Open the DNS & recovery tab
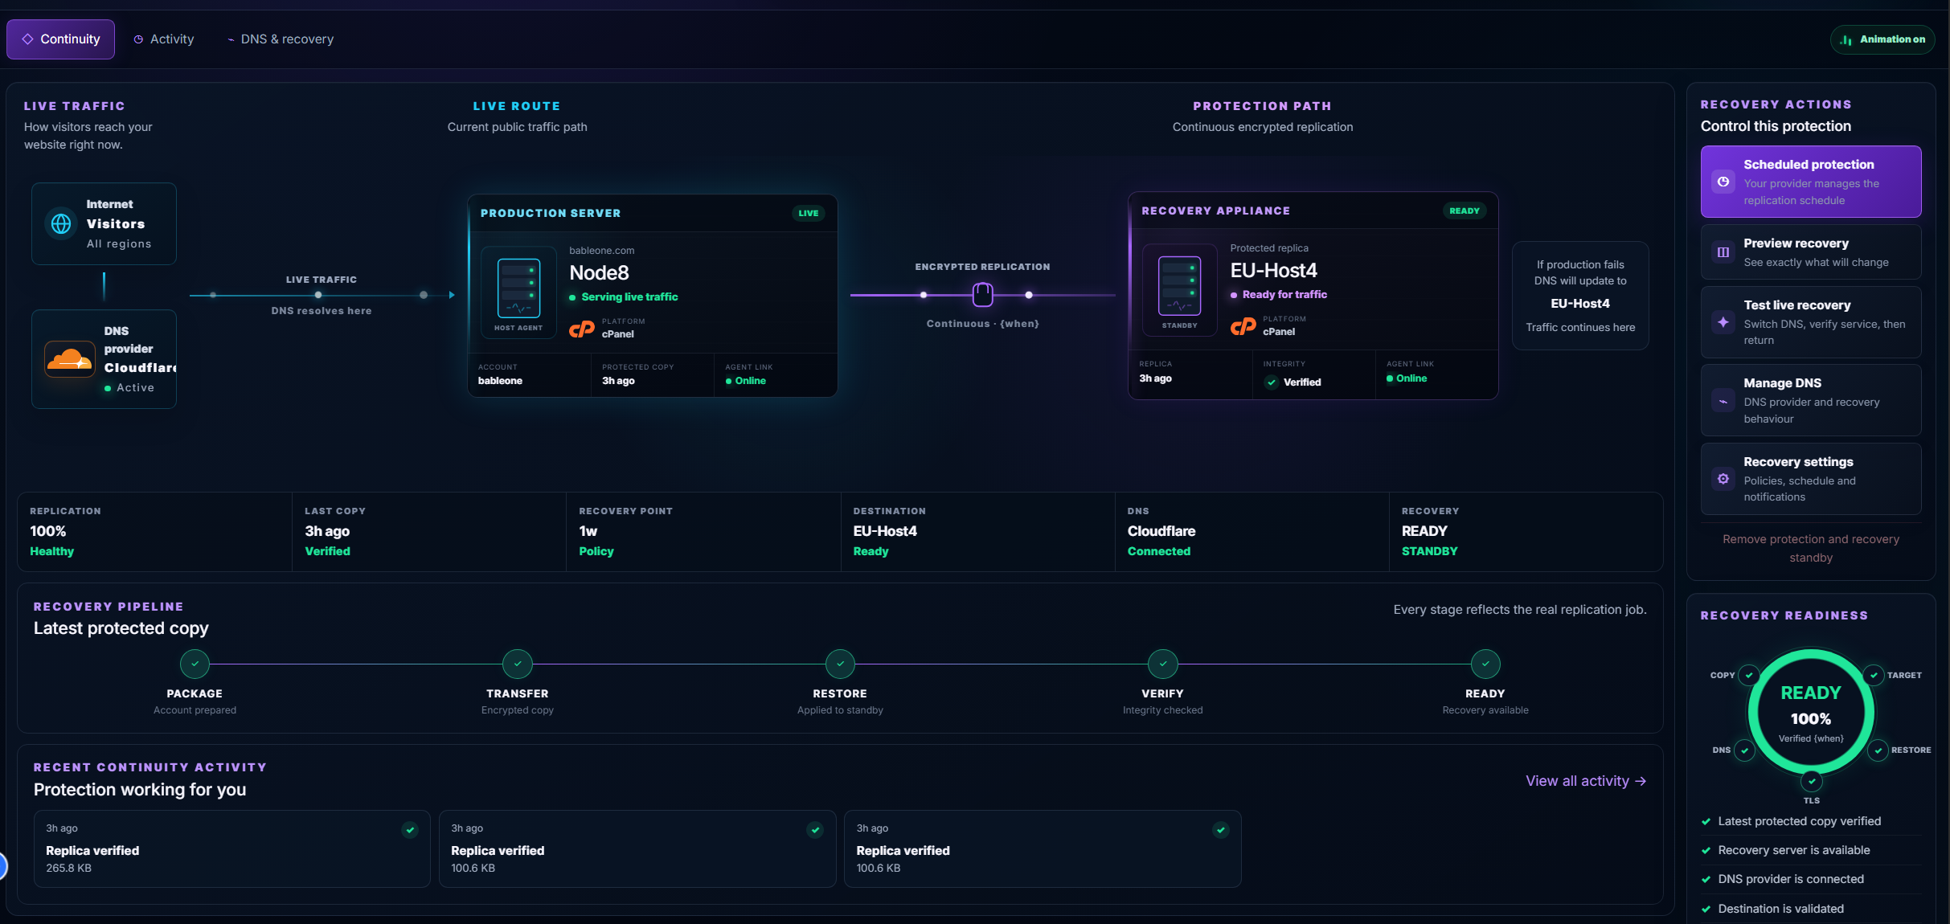Screen dimensions: 1950x924 [x=280, y=39]
